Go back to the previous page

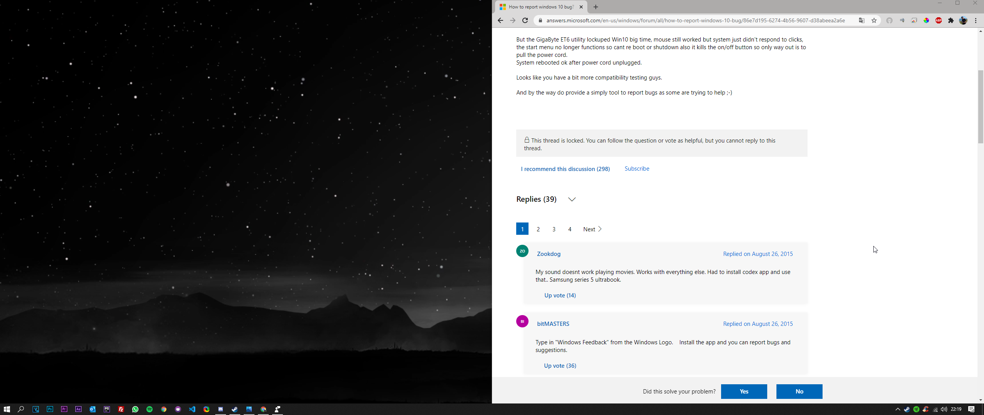click(x=500, y=20)
